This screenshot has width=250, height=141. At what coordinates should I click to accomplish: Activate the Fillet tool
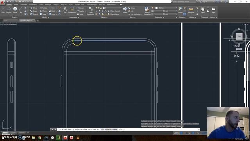point(52,11)
